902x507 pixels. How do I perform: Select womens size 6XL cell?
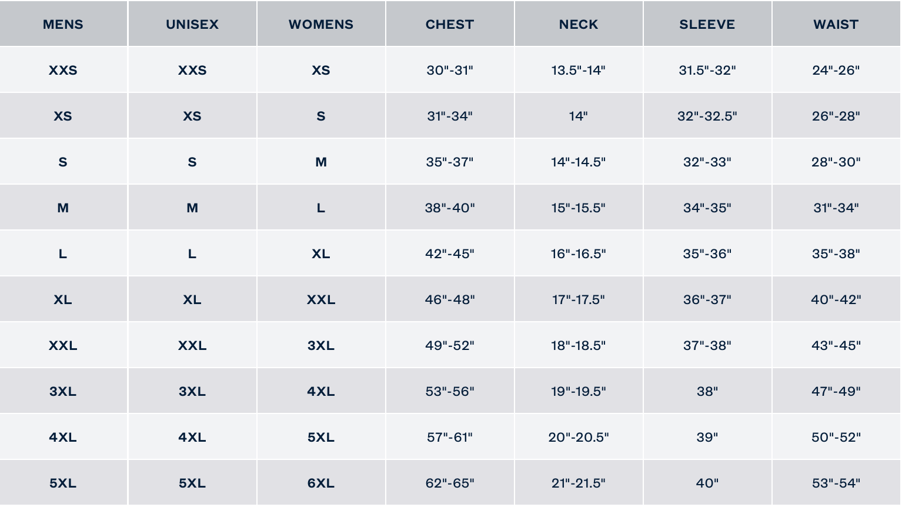pyautogui.click(x=321, y=483)
